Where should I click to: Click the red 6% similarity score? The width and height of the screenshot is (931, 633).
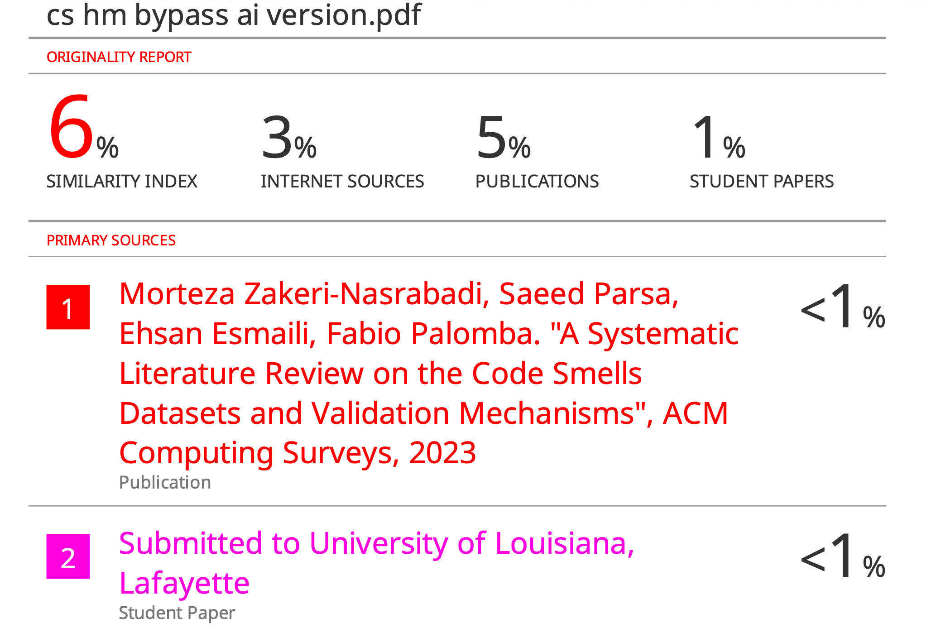click(83, 128)
